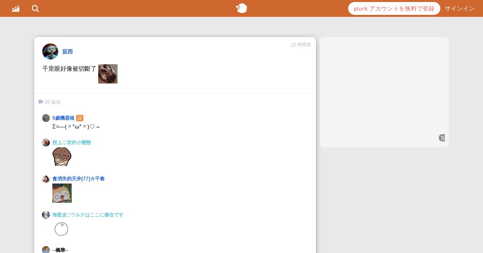Open the --楓華-- username link
The image size is (483, 253).
[60, 250]
